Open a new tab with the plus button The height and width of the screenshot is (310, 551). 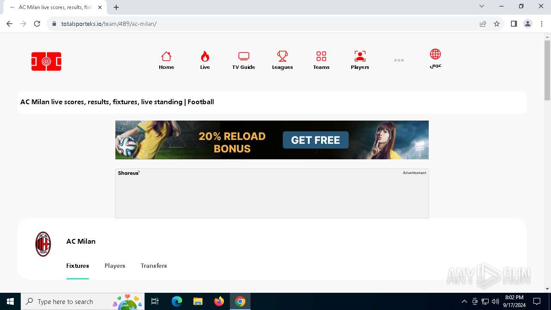click(116, 7)
